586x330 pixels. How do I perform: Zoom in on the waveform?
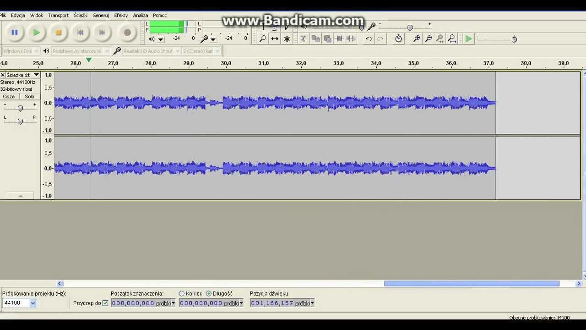pos(416,39)
